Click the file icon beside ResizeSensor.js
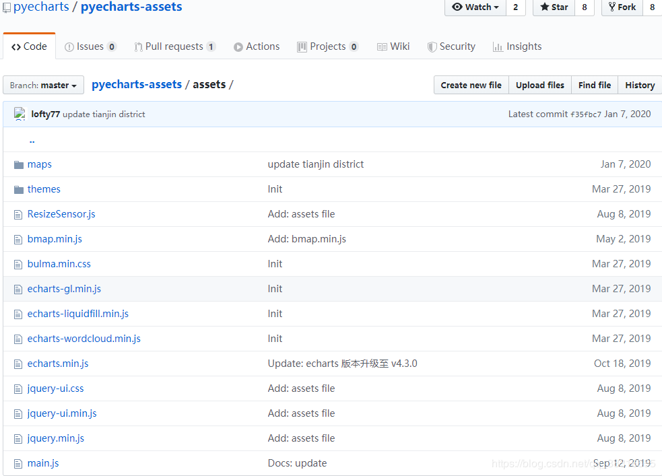This screenshot has height=476, width=662. tap(19, 214)
